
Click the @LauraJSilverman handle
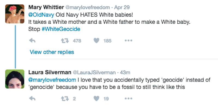point(94,72)
